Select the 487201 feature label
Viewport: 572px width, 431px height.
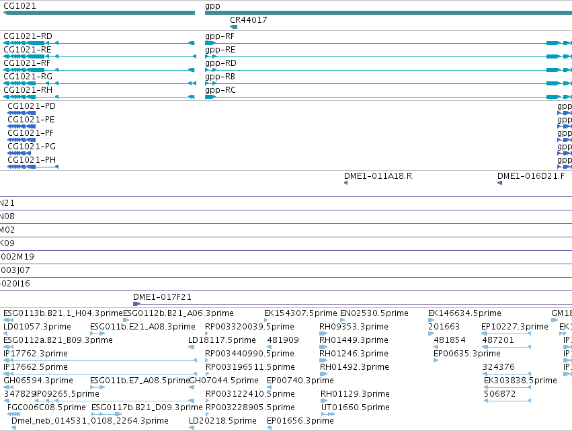pyautogui.click(x=498, y=340)
